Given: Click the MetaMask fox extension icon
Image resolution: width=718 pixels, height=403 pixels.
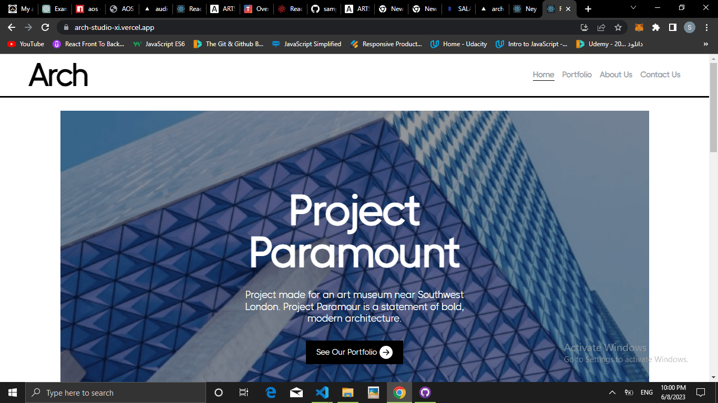Looking at the screenshot, I should [x=639, y=27].
